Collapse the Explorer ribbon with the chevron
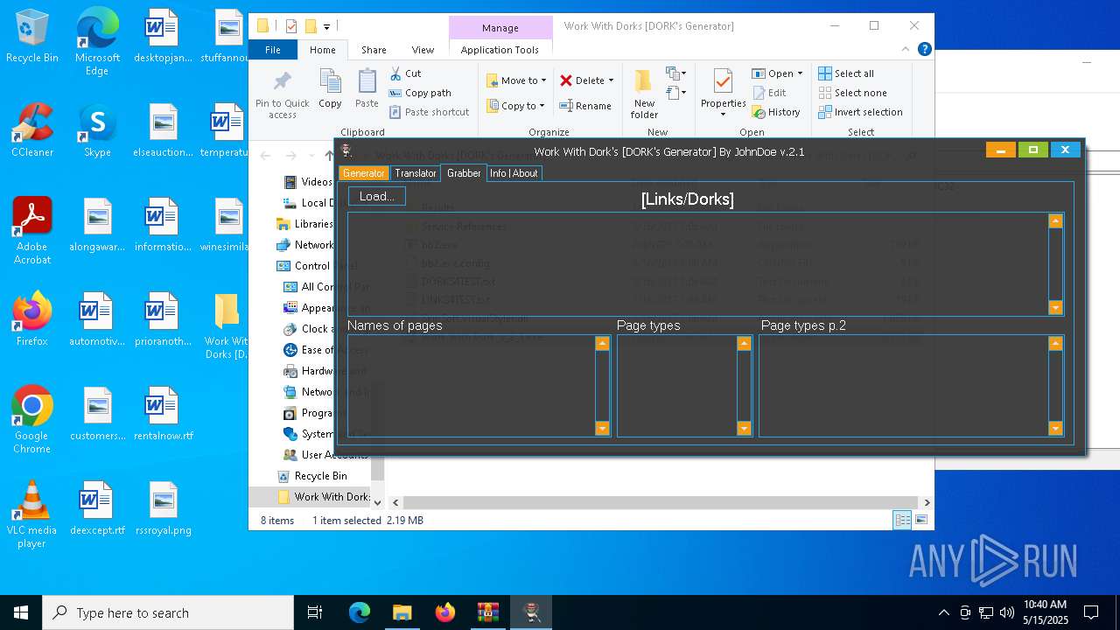 (x=907, y=50)
